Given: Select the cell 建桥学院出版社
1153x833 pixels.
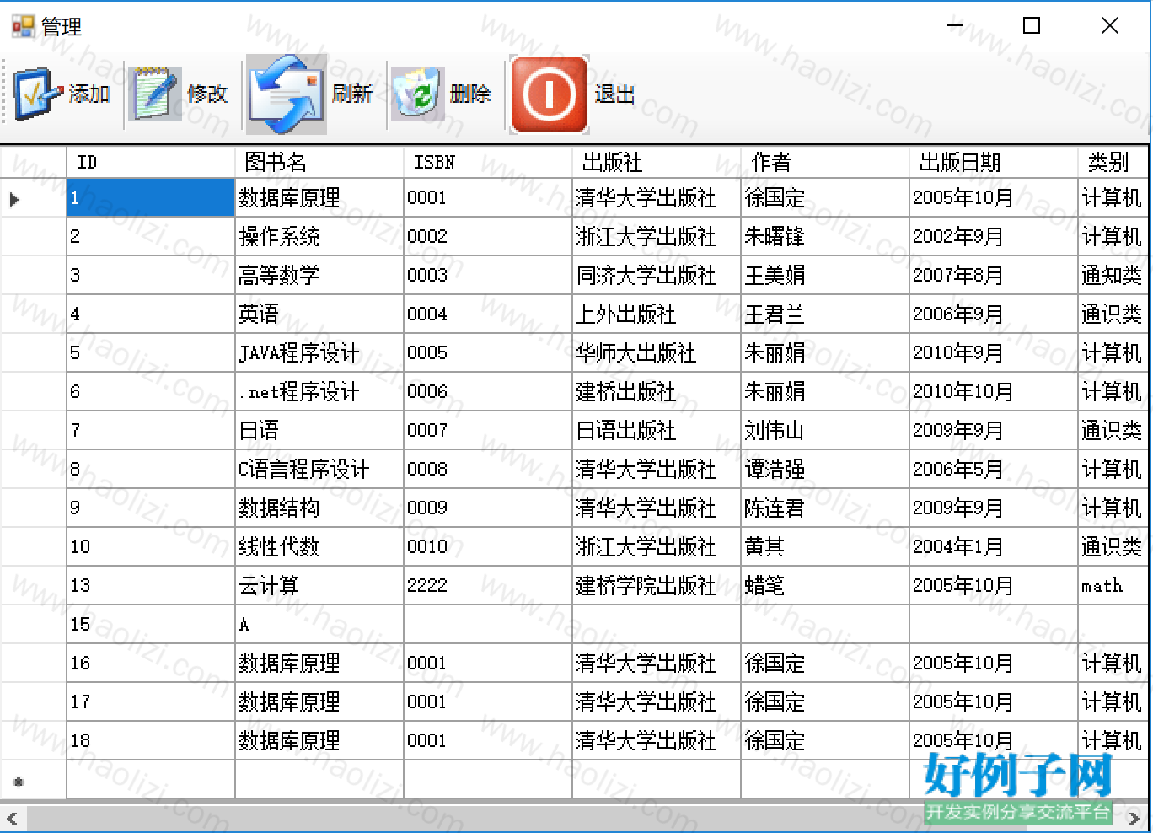Looking at the screenshot, I should (x=657, y=586).
